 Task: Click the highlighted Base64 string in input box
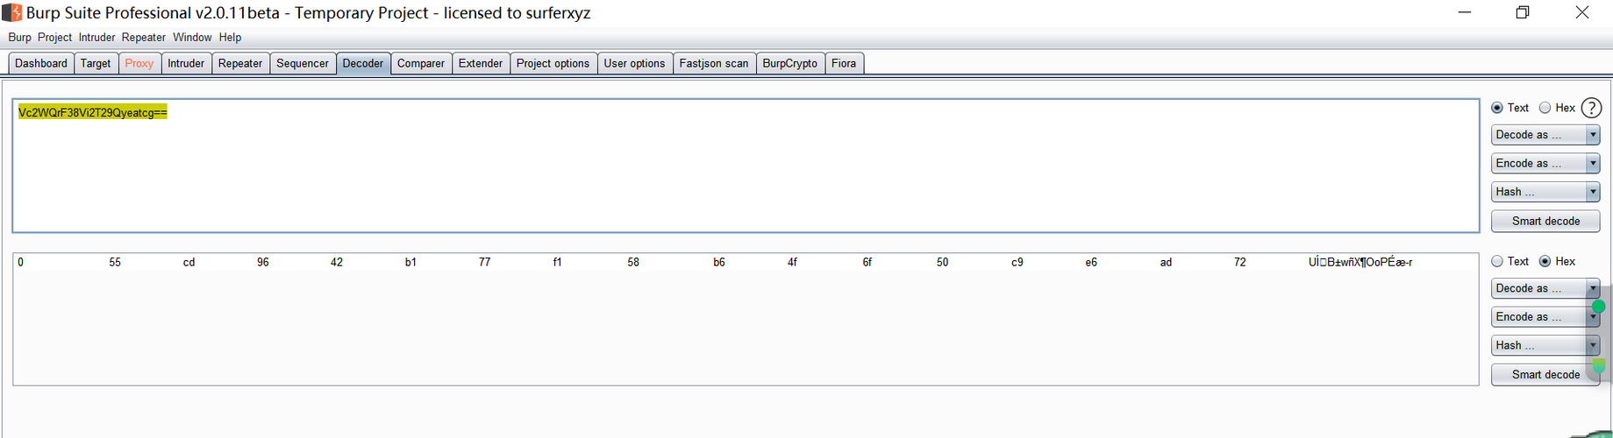(93, 112)
